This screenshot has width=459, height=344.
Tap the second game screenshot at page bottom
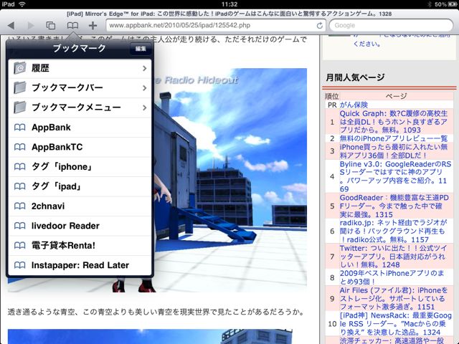pos(150,336)
